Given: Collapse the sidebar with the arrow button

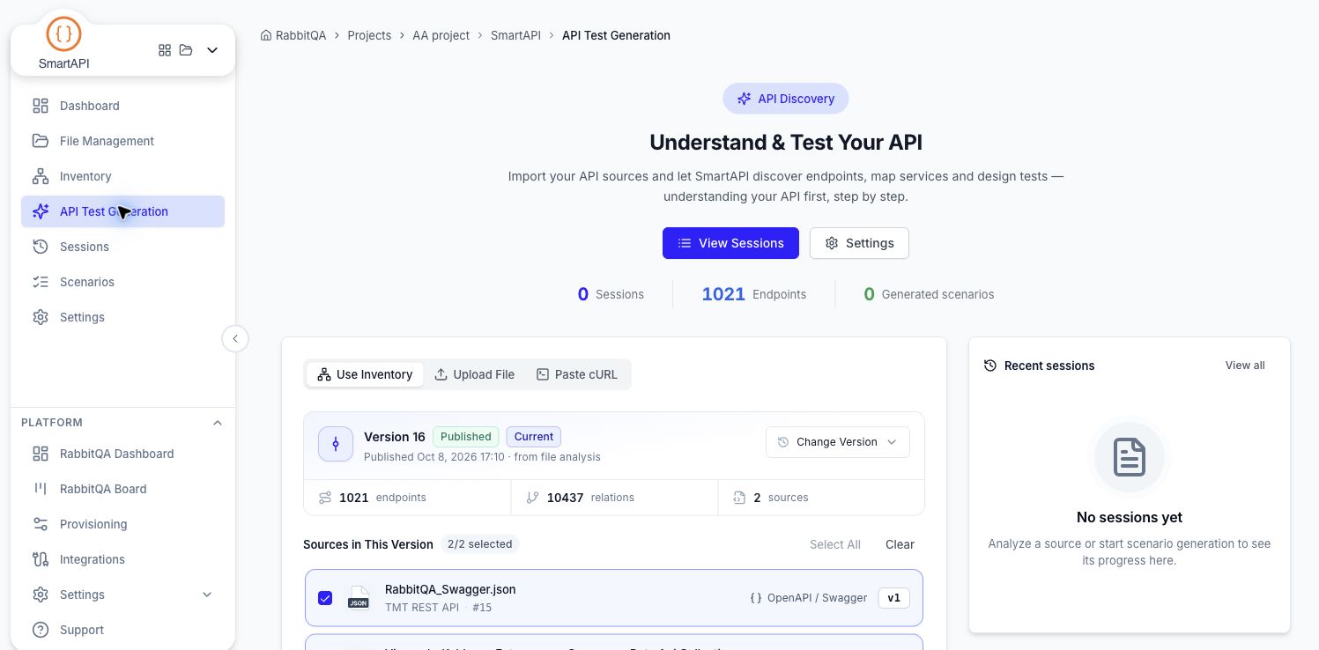Looking at the screenshot, I should (235, 339).
